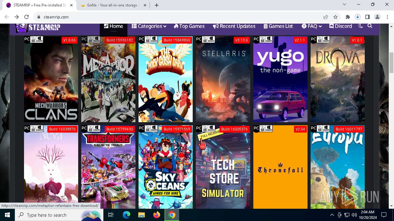Viewport: 394px width, 221px height.
Task: Click the v1.0.66 version badge
Action: pos(69,40)
